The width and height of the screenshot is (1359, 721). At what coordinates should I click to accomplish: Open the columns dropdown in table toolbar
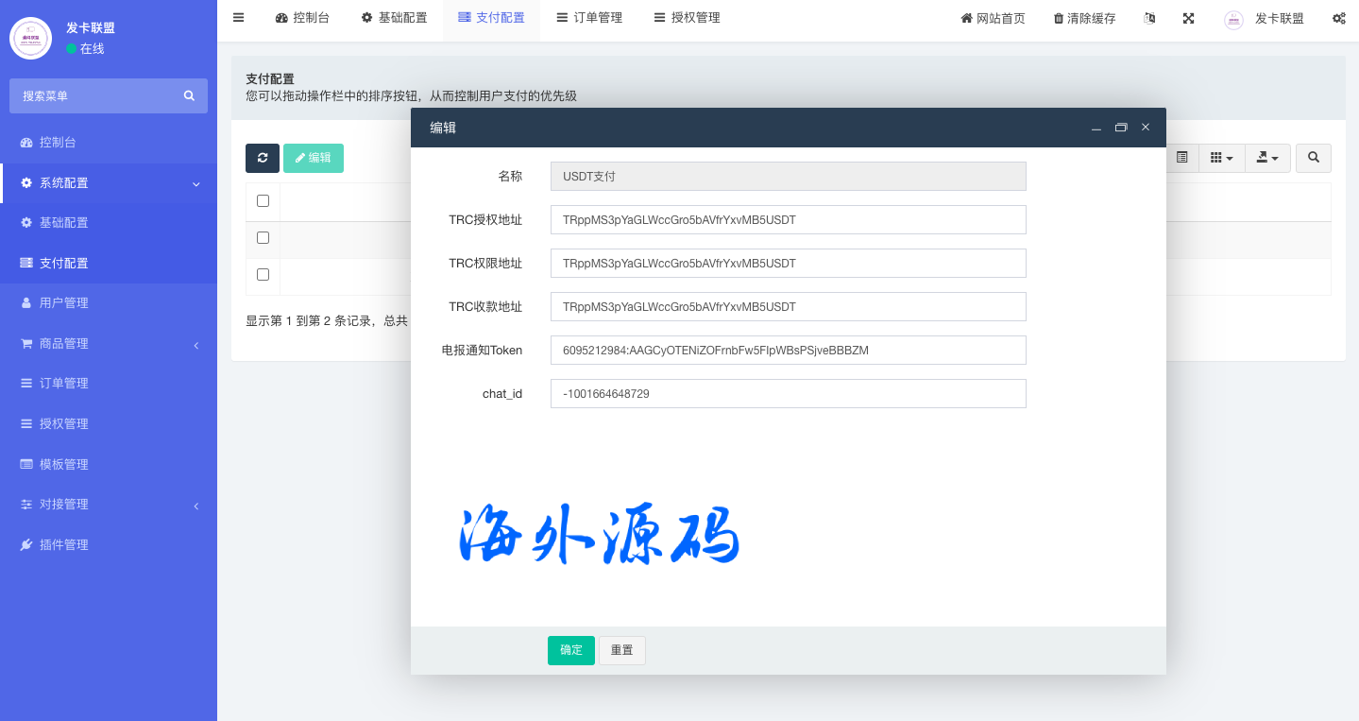1221,158
